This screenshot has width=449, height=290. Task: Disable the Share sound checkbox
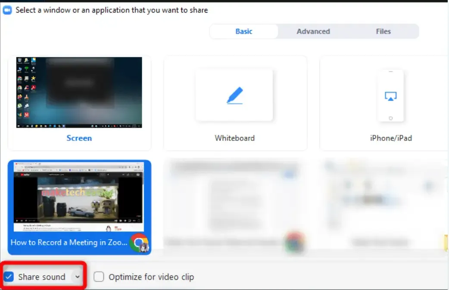(x=9, y=277)
